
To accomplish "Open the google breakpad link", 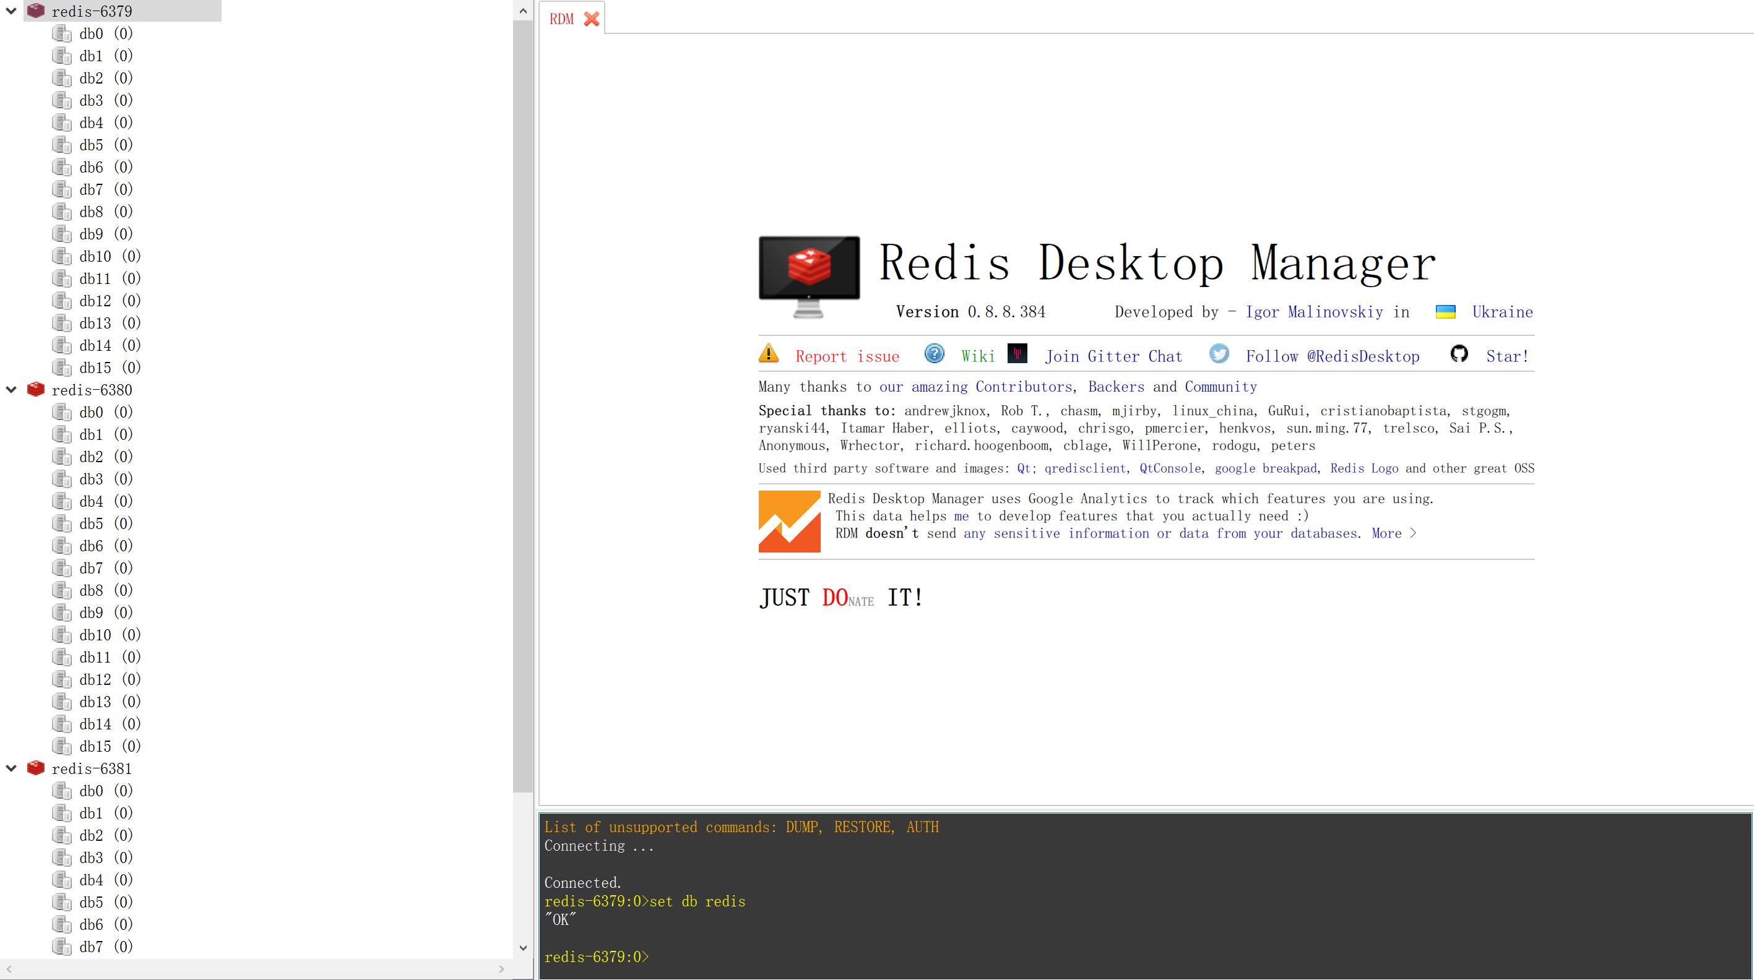I will 1266,468.
